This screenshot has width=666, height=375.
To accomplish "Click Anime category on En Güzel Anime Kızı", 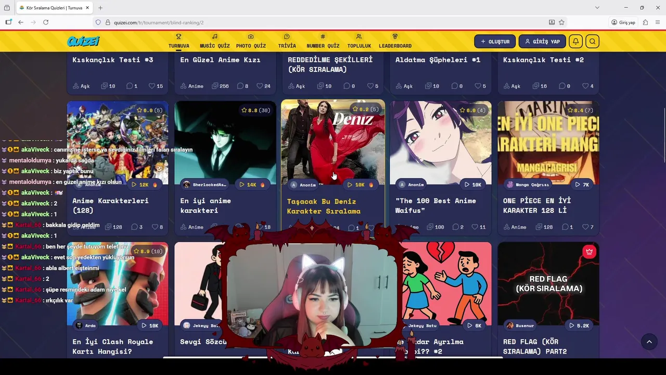I will (x=192, y=86).
